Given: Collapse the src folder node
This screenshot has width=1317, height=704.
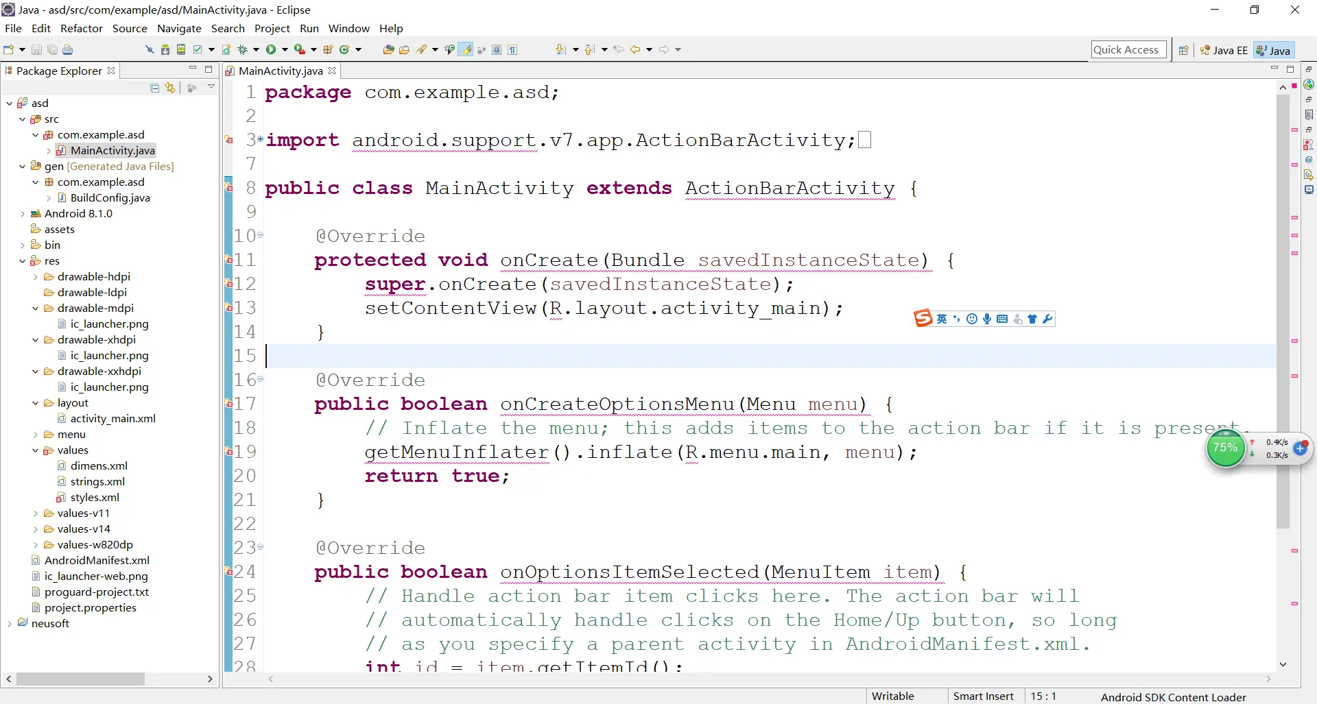Looking at the screenshot, I should pyautogui.click(x=22, y=119).
